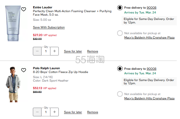Save the Estée Lauder cleanser for later
180x119 pixels.
point(73,51)
